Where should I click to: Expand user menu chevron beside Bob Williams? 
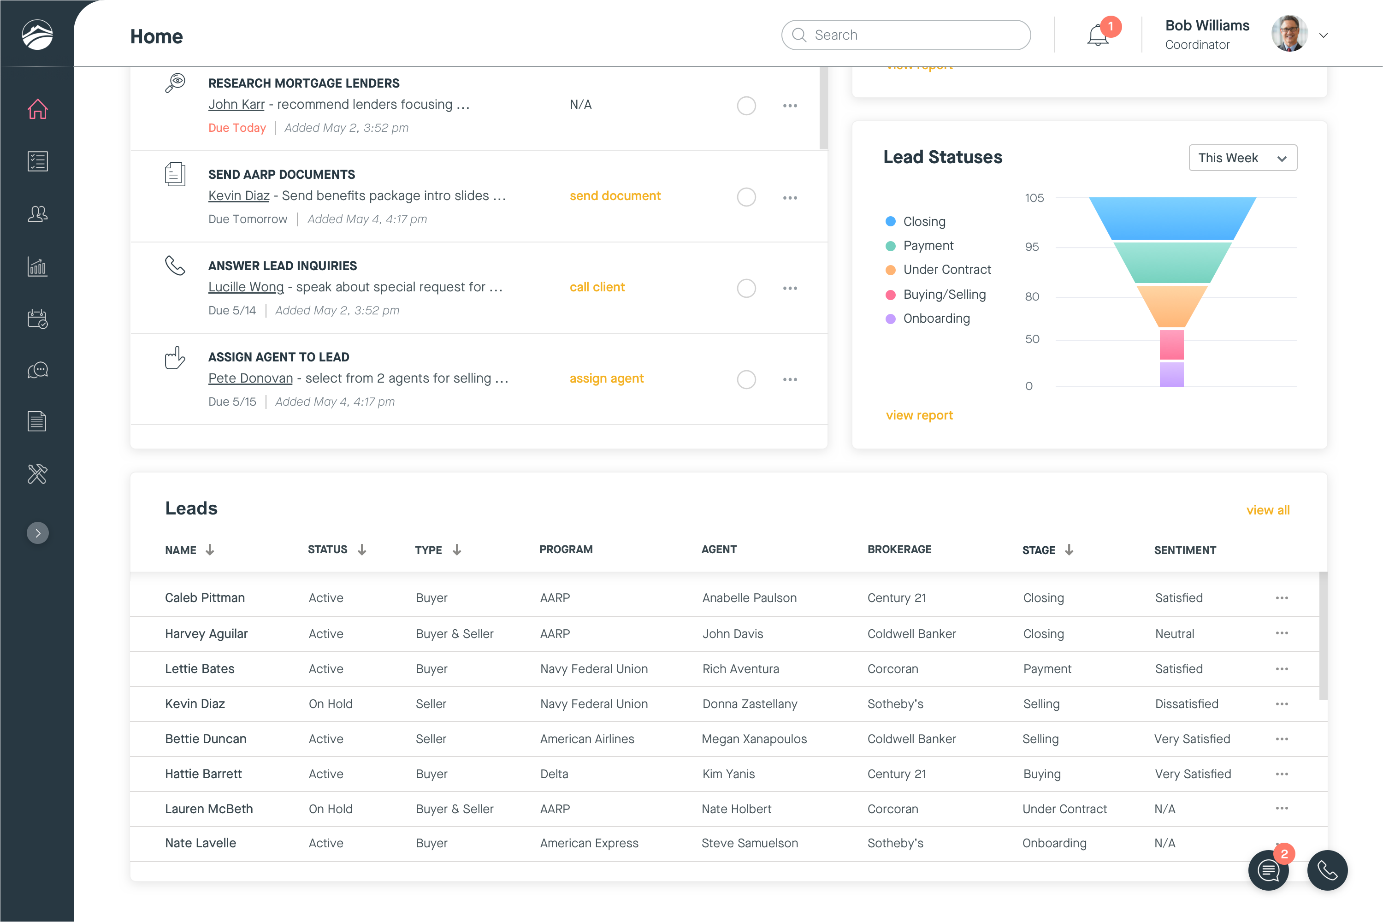(1323, 35)
